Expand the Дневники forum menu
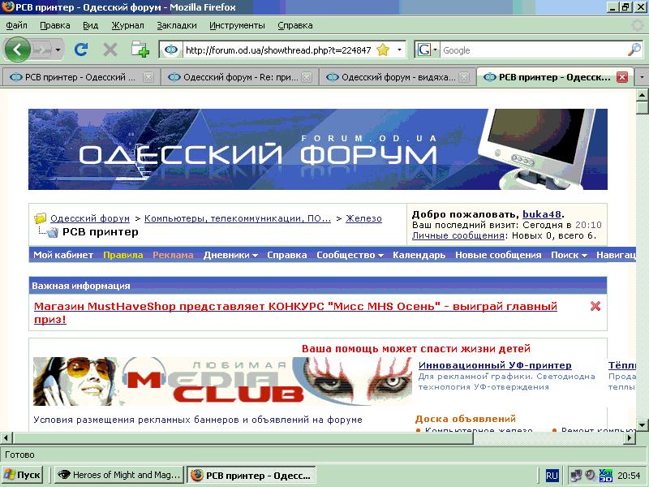 230,255
